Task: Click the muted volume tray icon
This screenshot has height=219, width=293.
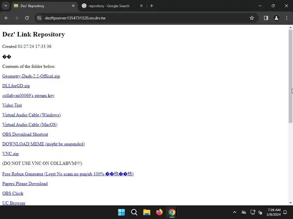Action: pyautogui.click(x=260, y=212)
